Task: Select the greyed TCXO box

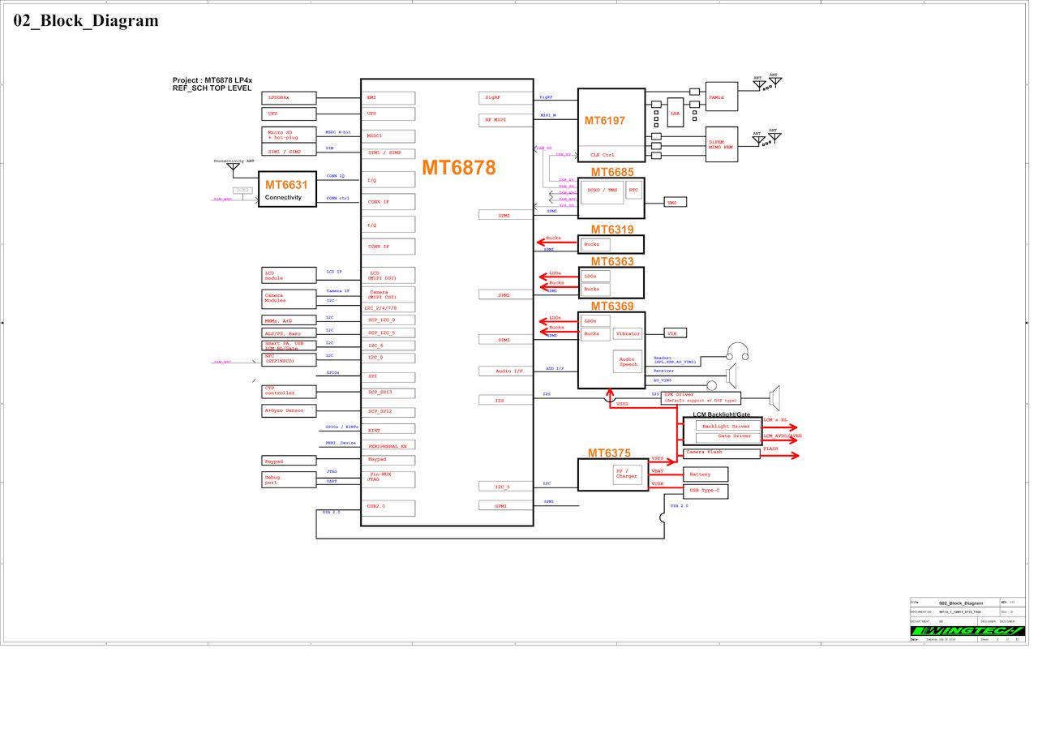Action: [242, 190]
